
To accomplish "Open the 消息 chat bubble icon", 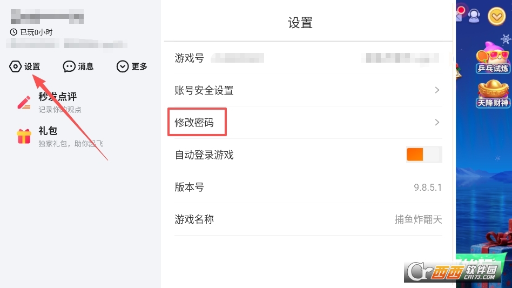I will pos(69,66).
